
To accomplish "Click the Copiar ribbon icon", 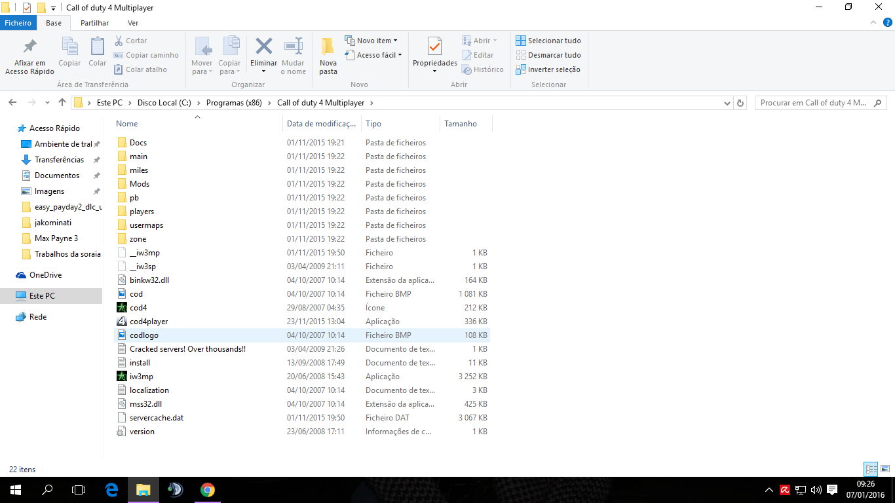I will (69, 46).
